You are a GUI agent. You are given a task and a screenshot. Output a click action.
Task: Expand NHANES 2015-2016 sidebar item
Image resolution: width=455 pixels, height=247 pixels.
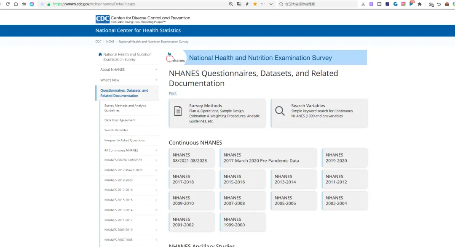tap(156, 200)
